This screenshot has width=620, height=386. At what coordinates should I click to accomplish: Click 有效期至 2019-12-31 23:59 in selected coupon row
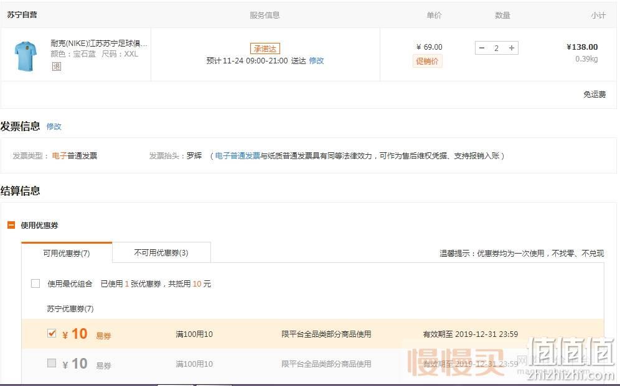[471, 334]
